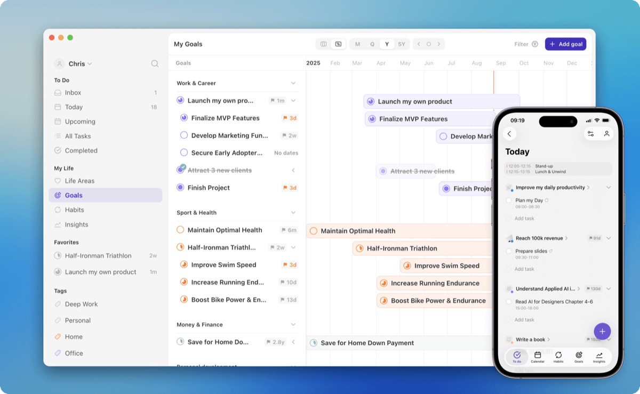Collapse the Money & Finance section
Image resolution: width=640 pixels, height=394 pixels.
pyautogui.click(x=293, y=325)
